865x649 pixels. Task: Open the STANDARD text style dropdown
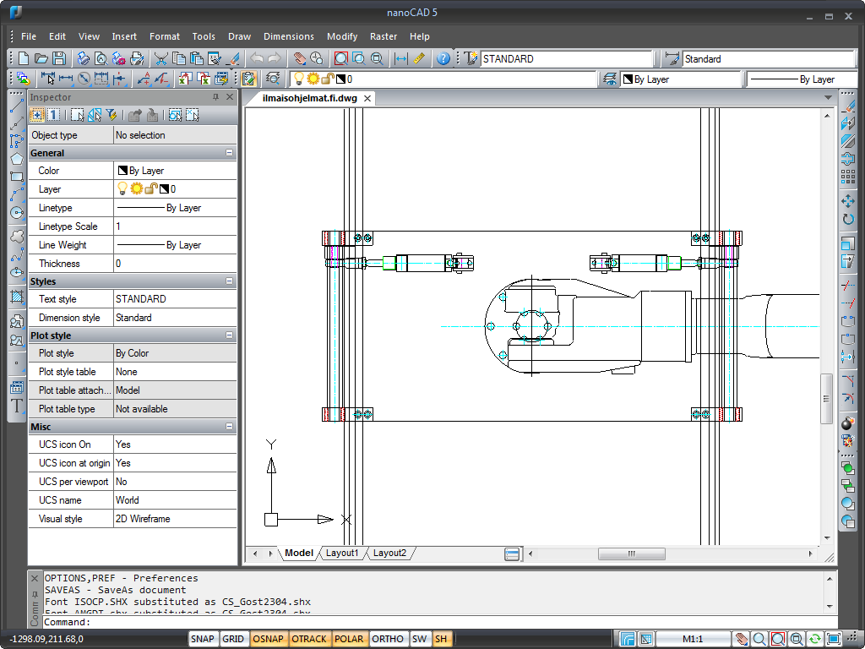567,58
